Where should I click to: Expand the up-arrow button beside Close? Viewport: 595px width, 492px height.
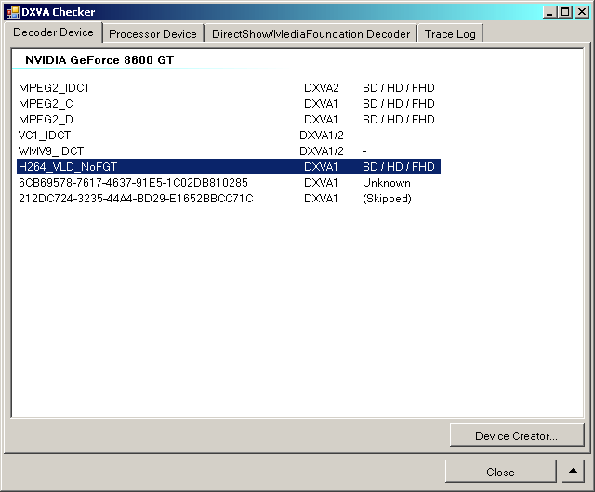coord(573,472)
